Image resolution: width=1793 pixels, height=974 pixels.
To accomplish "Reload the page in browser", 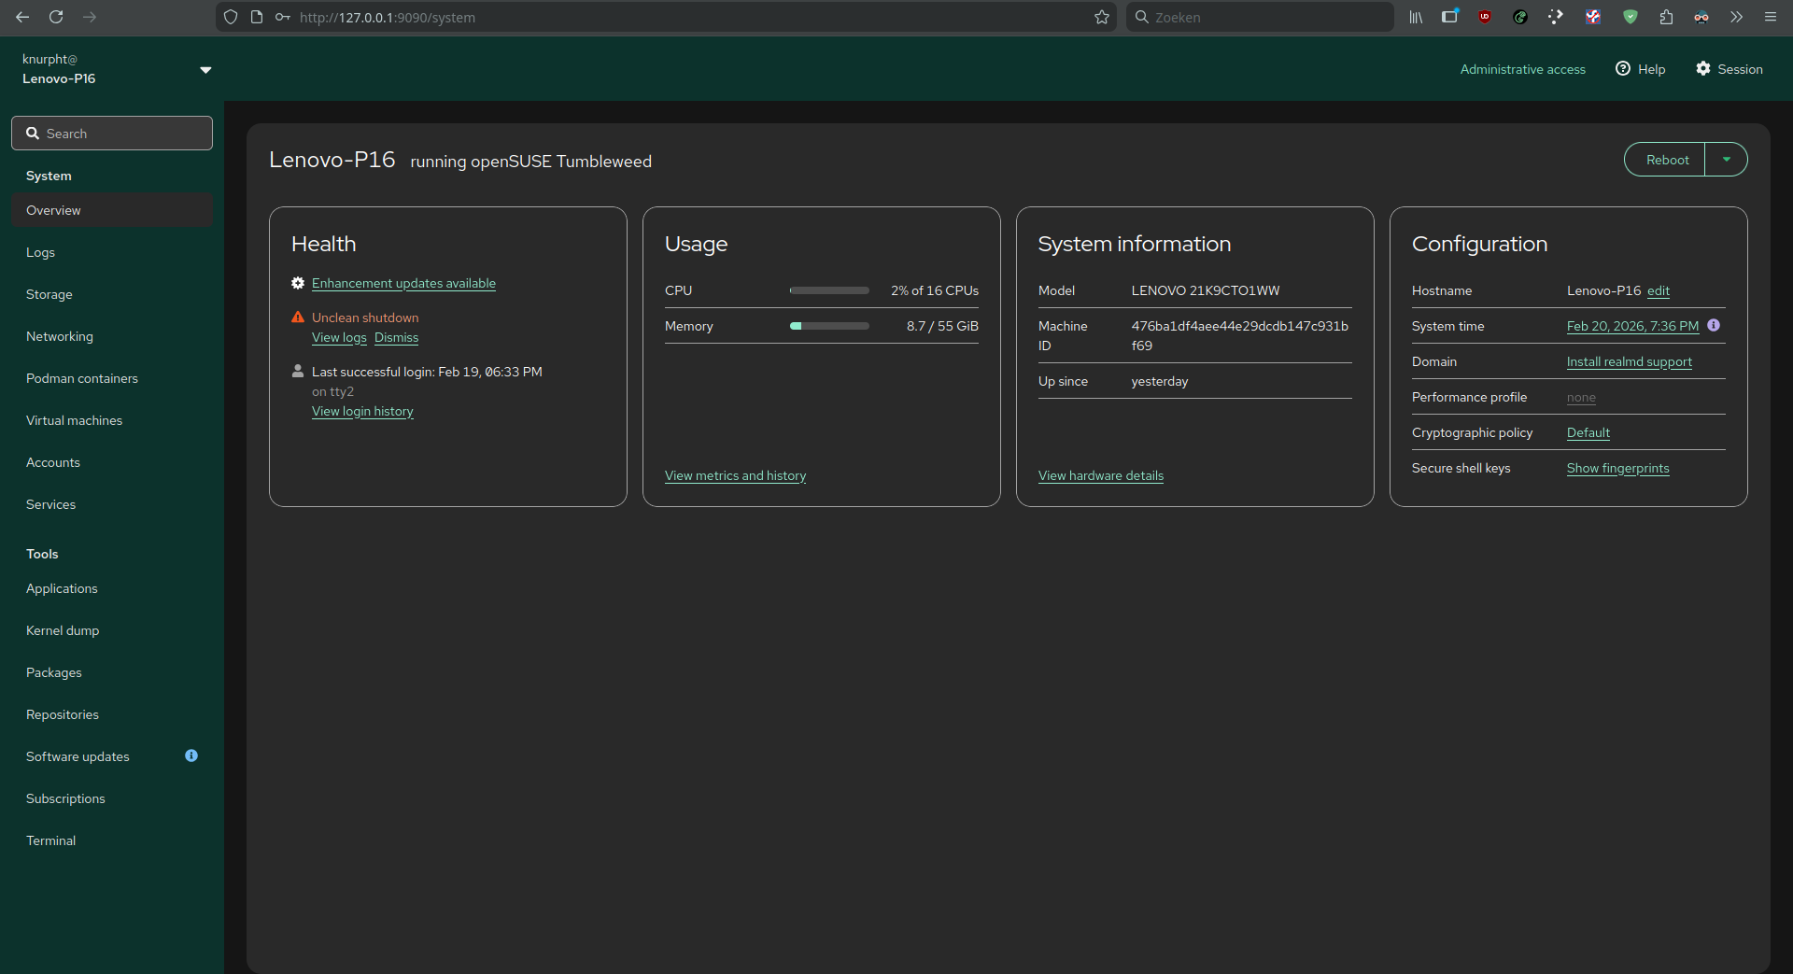I will click(56, 17).
